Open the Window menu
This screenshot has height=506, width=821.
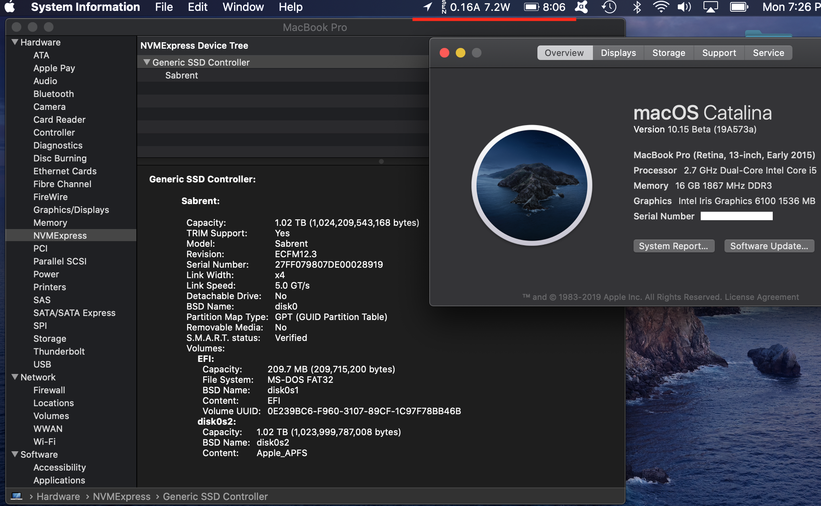[243, 7]
